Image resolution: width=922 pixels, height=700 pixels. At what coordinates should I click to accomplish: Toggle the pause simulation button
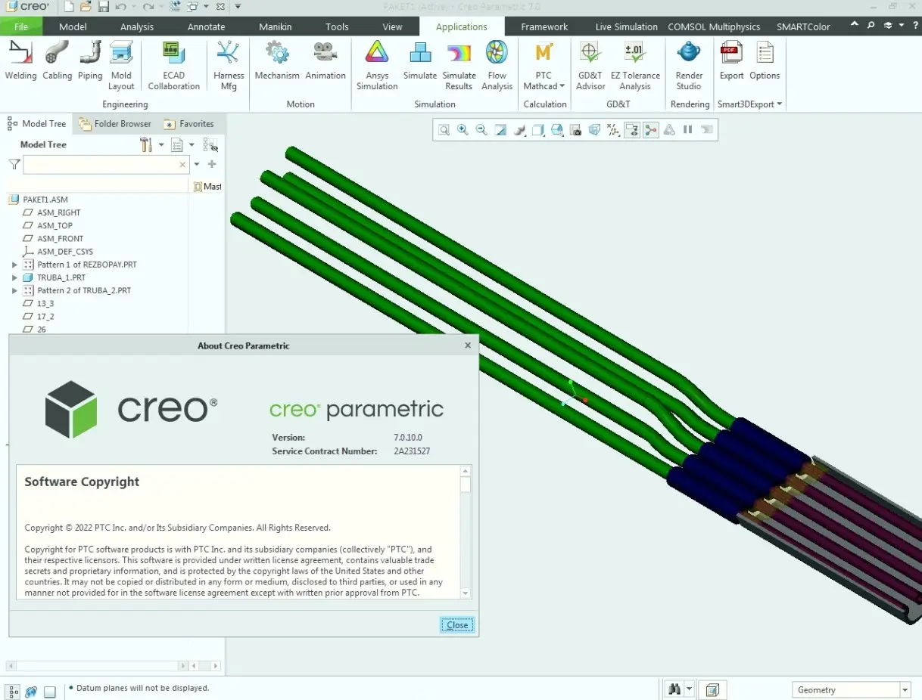[687, 130]
